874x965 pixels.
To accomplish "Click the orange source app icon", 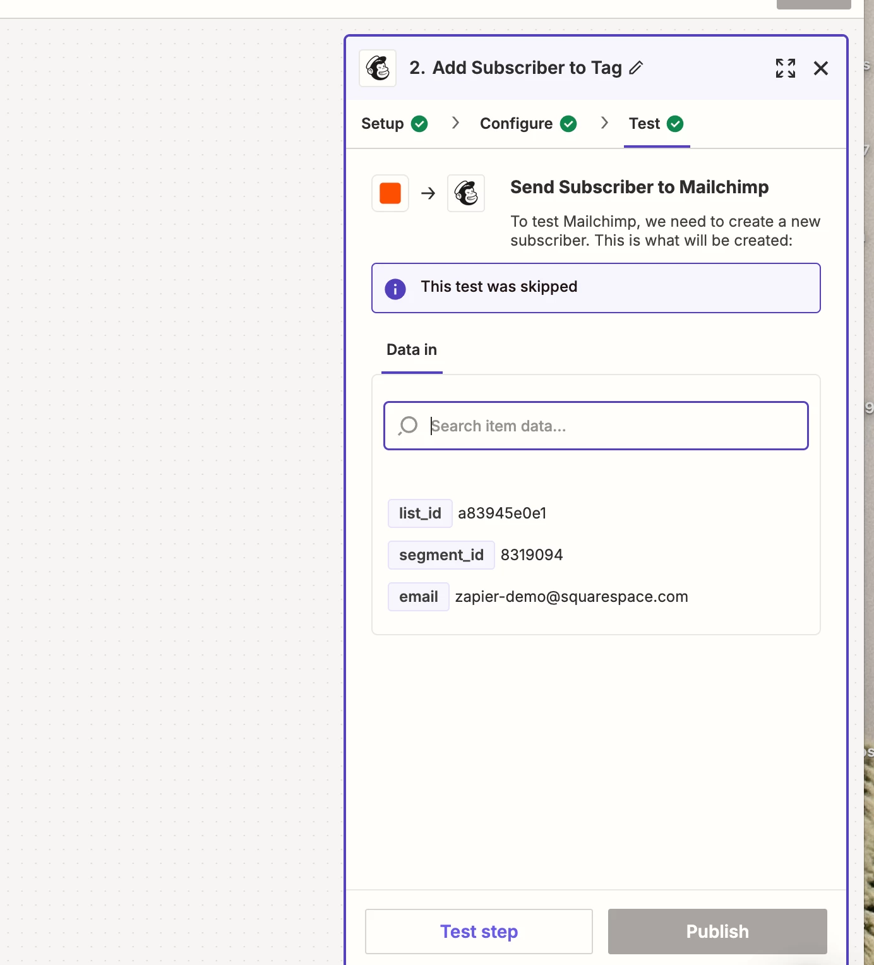I will (390, 193).
